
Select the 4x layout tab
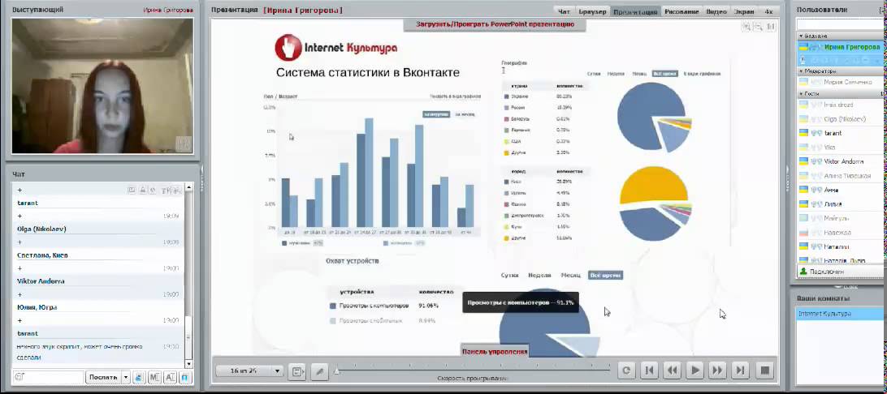tap(768, 11)
